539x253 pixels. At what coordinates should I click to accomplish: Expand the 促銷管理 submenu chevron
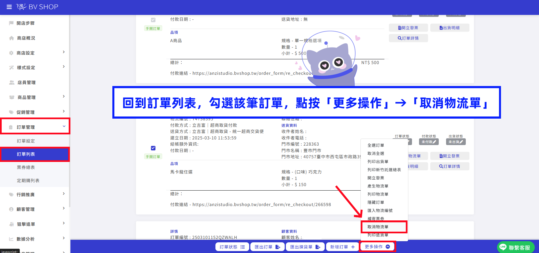pyautogui.click(x=64, y=111)
